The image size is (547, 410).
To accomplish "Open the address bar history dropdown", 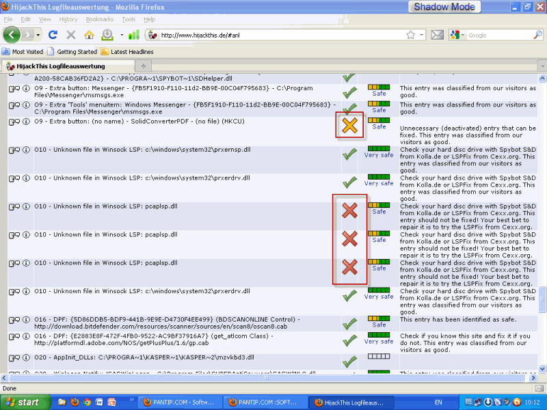I will (x=421, y=35).
